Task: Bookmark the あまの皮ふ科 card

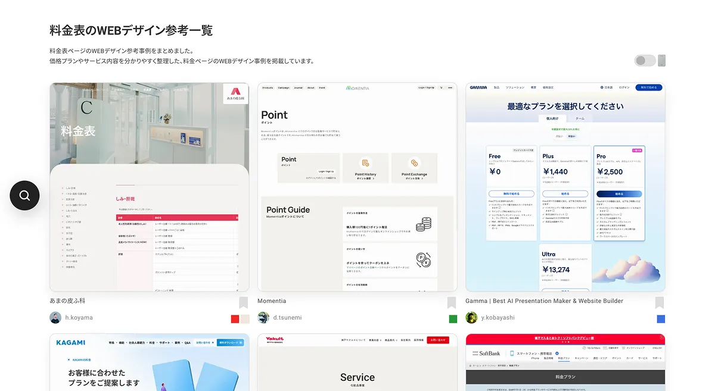Action: (243, 303)
